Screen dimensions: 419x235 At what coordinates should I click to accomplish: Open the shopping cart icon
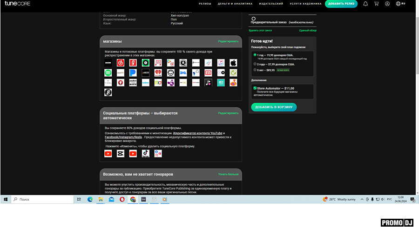[376, 4]
